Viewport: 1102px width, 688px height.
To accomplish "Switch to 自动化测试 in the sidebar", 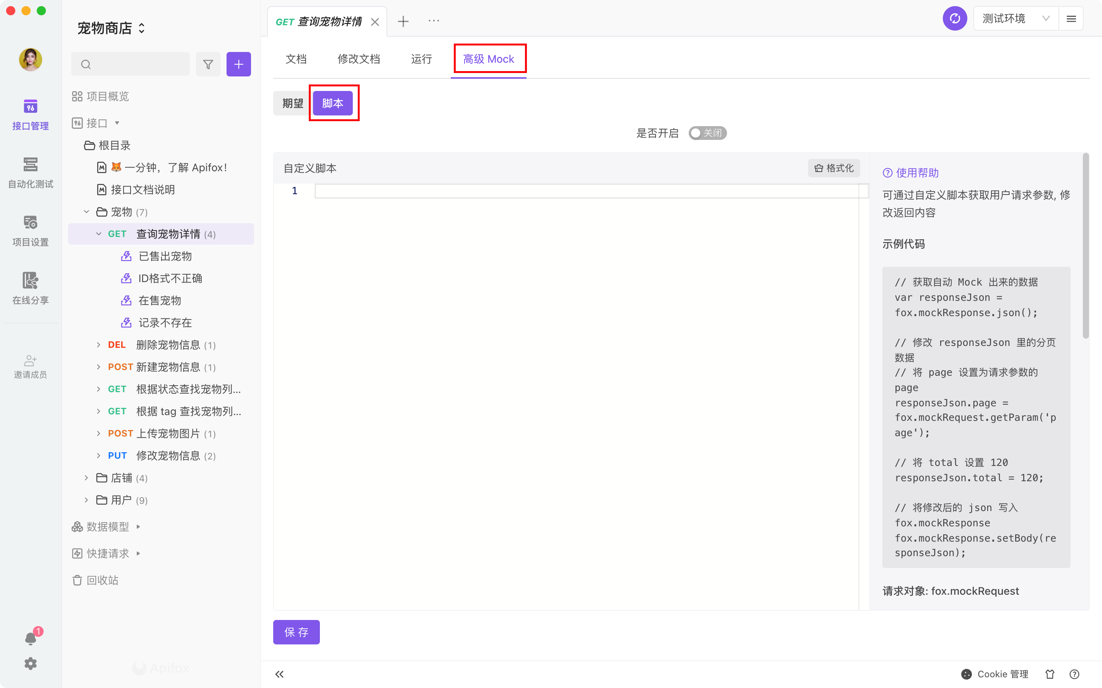I will (30, 173).
